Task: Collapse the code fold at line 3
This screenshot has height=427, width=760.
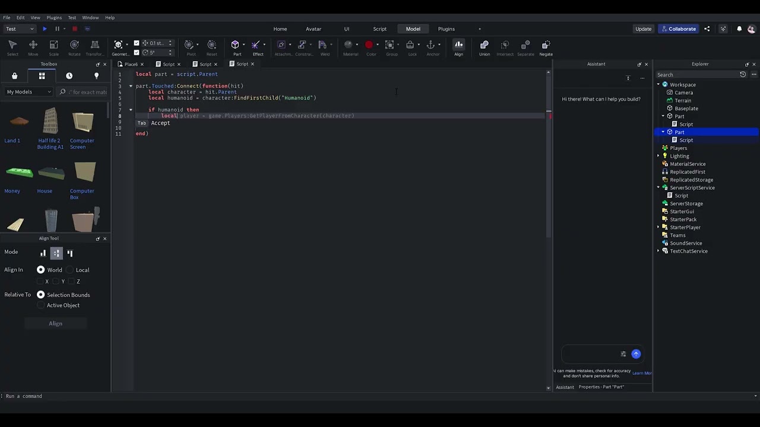Action: [x=131, y=86]
